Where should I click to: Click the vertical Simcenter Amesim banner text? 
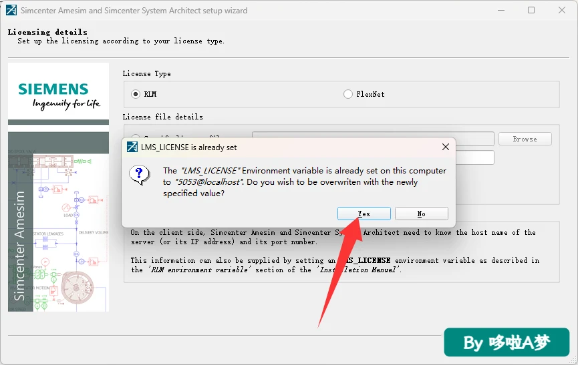tap(19, 246)
